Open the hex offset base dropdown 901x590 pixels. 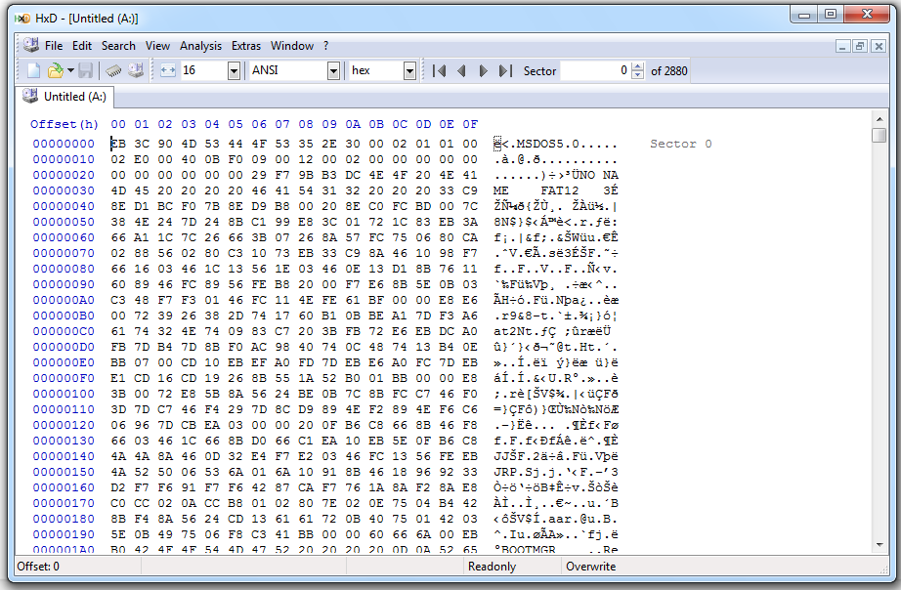(x=409, y=70)
